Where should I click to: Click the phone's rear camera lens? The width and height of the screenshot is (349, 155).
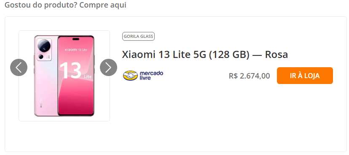point(44,46)
